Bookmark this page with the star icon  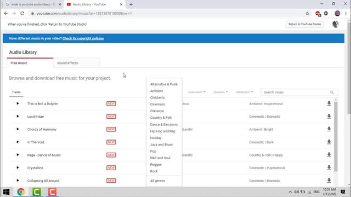click(x=307, y=13)
